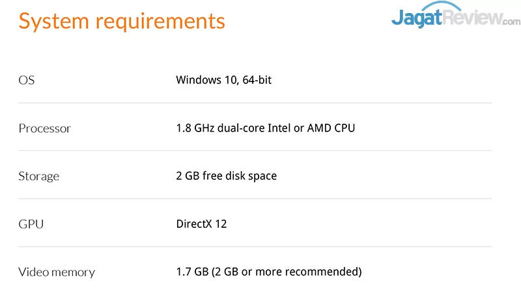Select the Processor row label

(x=44, y=128)
